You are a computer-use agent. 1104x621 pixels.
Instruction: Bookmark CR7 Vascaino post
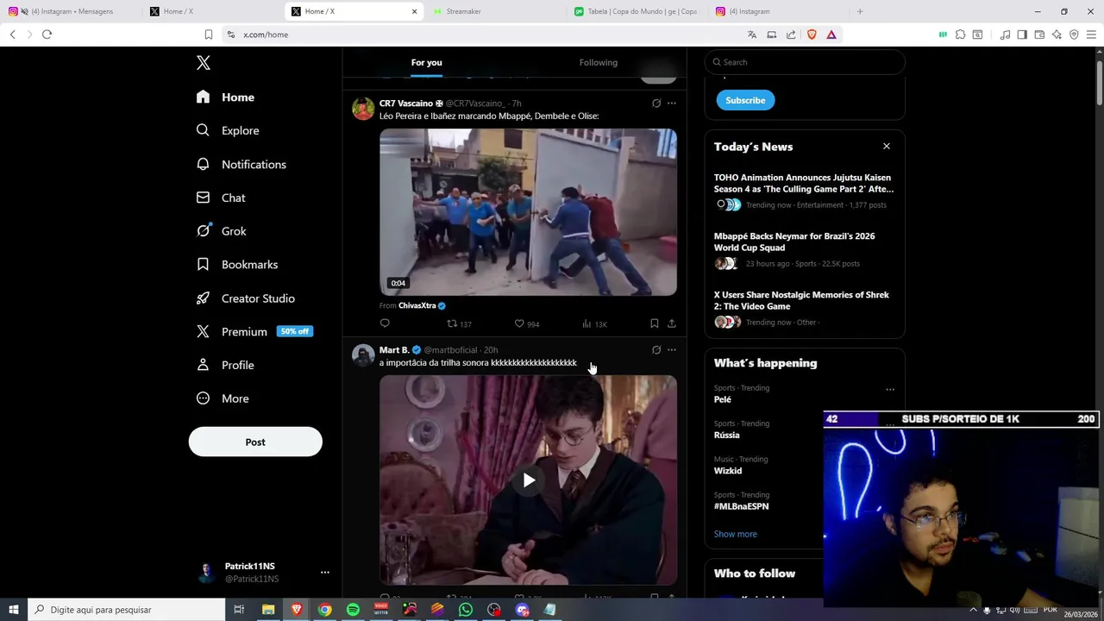655,323
